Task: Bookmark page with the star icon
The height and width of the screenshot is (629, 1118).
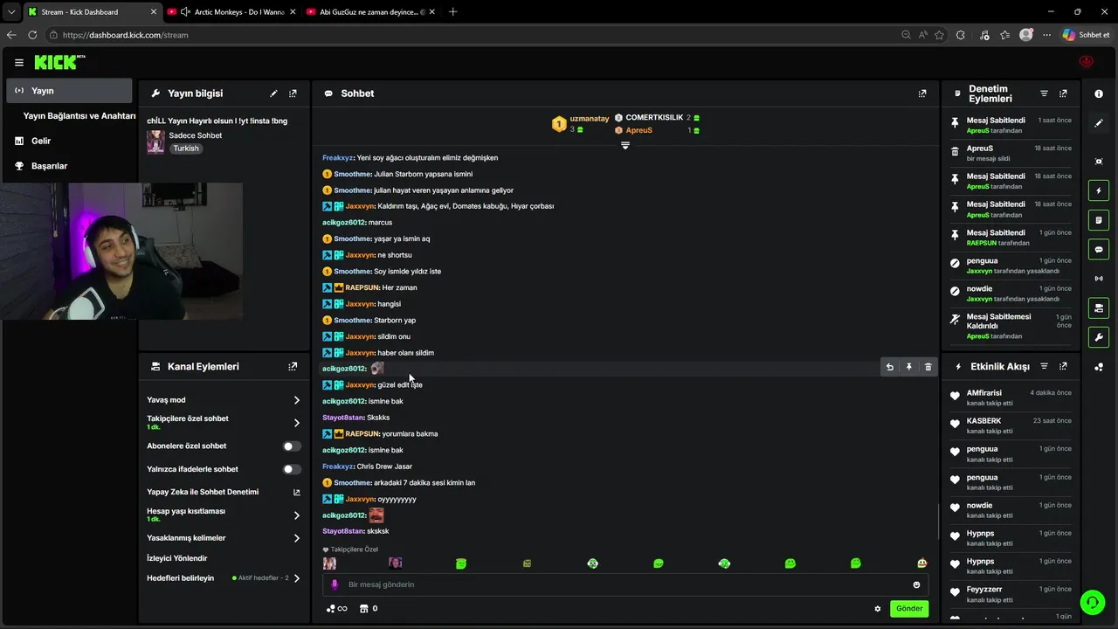Action: [939, 35]
